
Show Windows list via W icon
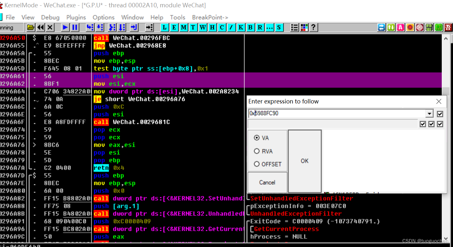point(203,27)
